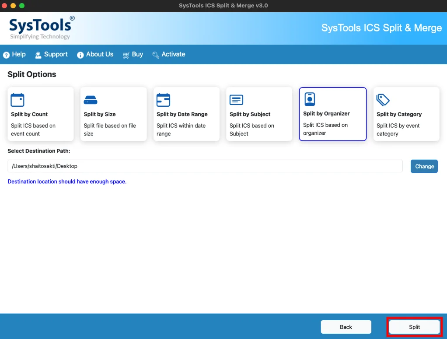Screen dimensions: 447x339
Task: Click the Split by Organizer person icon
Action: [310, 99]
